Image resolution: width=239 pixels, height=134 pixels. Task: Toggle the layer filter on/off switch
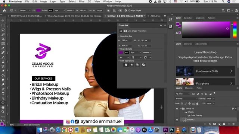pyautogui.click(x=214, y=93)
